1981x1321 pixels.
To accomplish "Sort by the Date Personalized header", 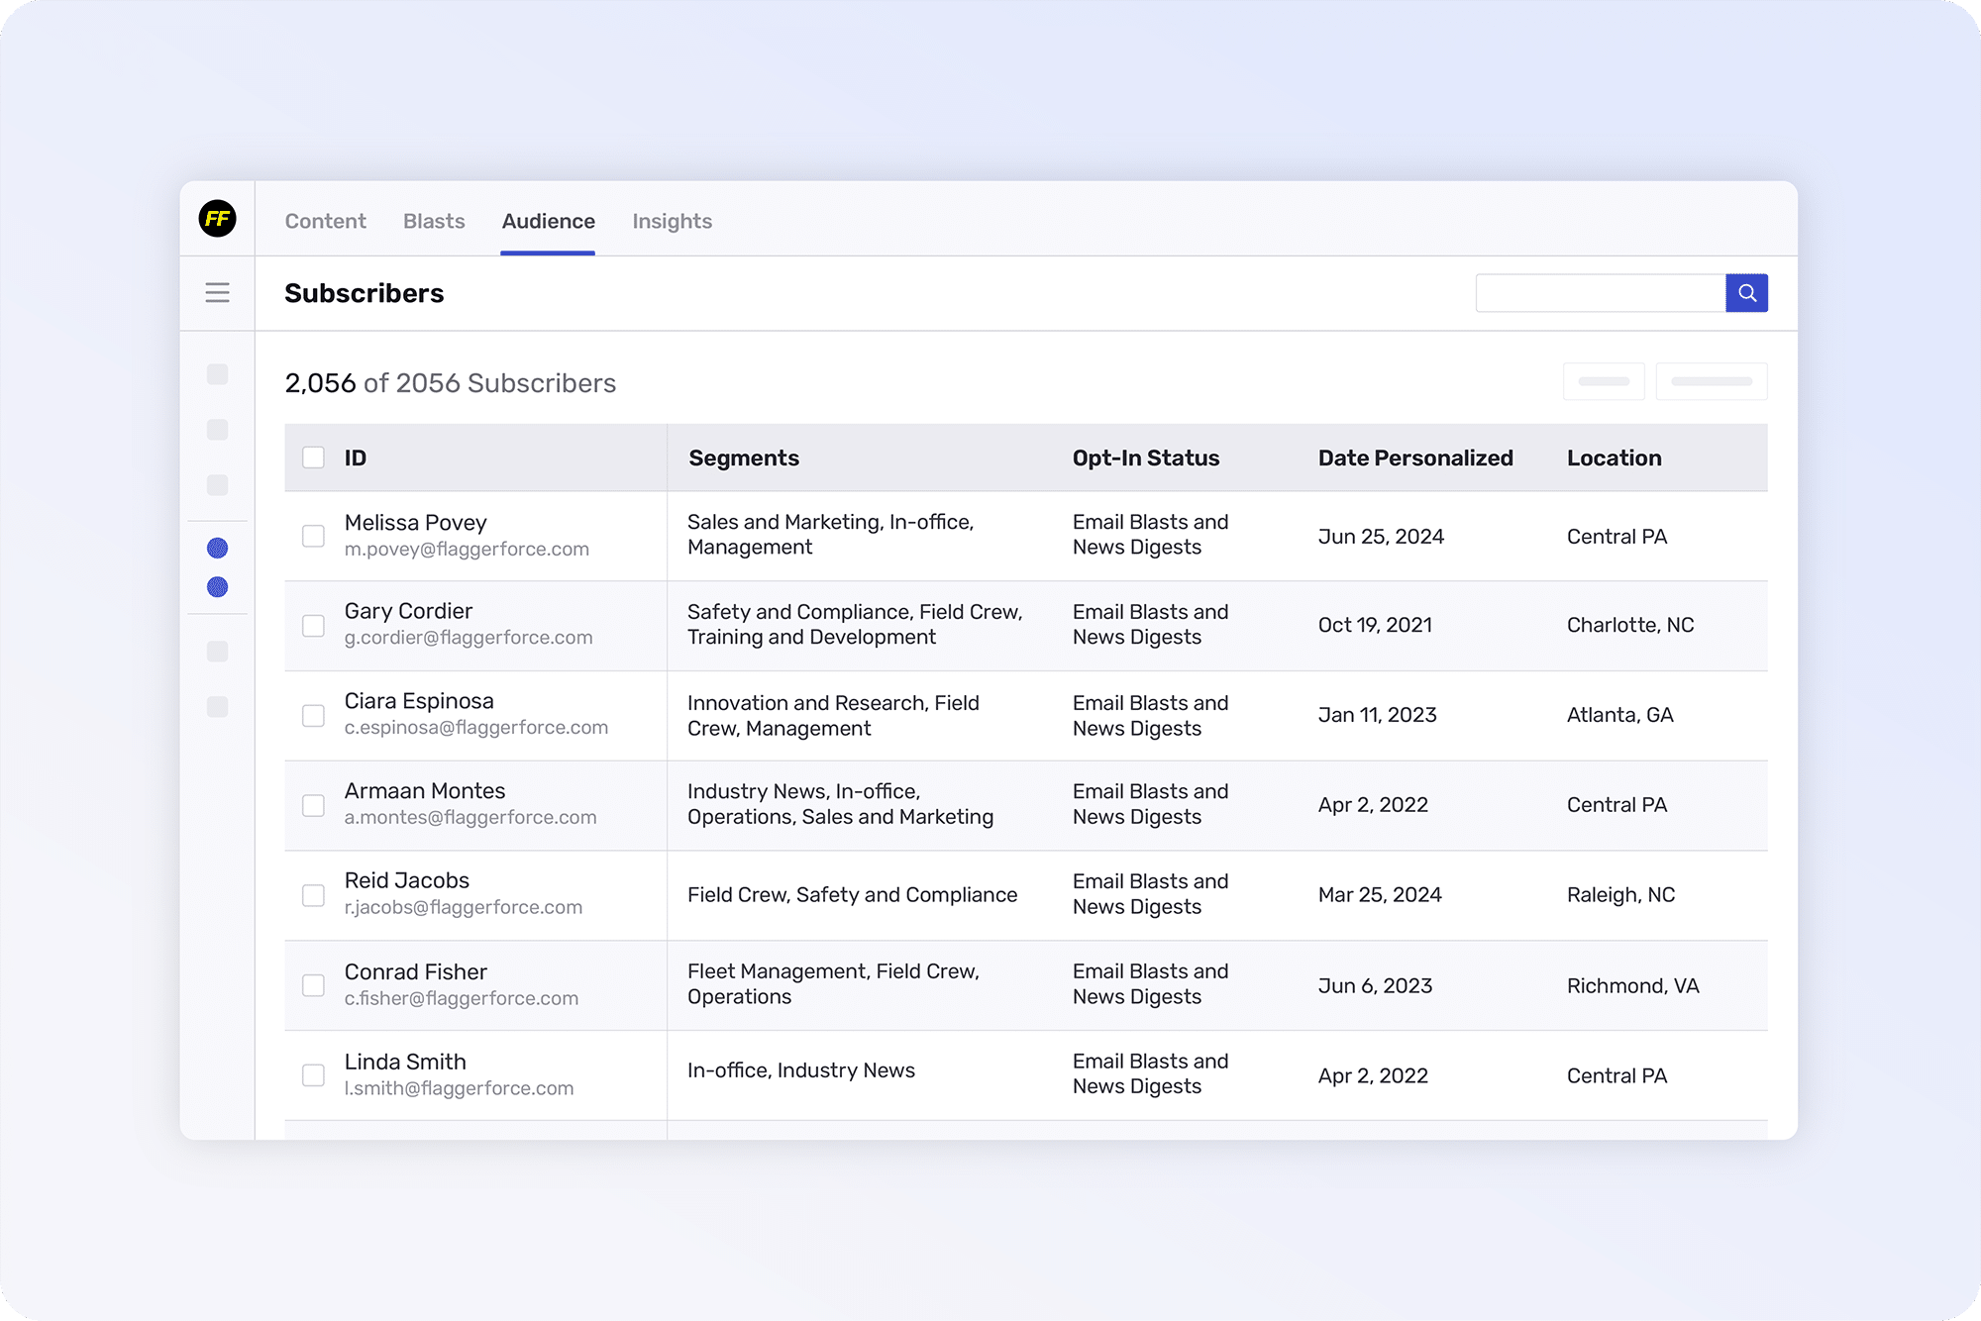I will pyautogui.click(x=1415, y=457).
